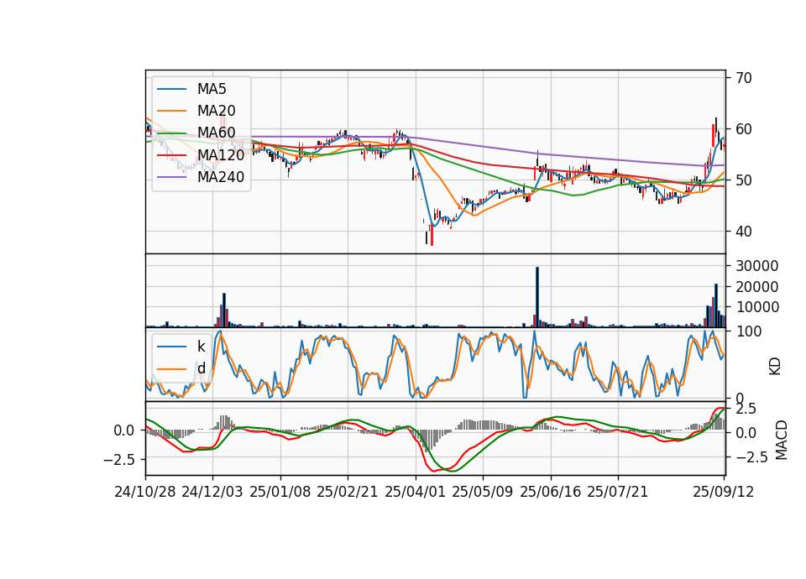The image size is (806, 579).
Task: Click the right MACD axis value 2.5
Action: (746, 409)
